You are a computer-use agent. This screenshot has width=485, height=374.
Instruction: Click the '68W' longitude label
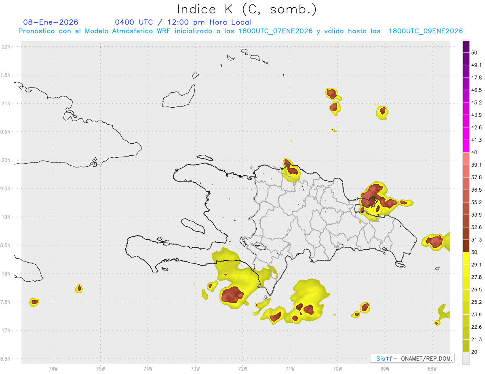(x=432, y=369)
